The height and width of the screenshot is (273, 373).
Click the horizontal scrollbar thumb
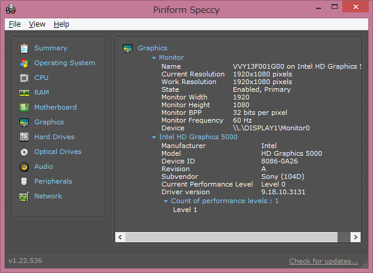coord(232,237)
